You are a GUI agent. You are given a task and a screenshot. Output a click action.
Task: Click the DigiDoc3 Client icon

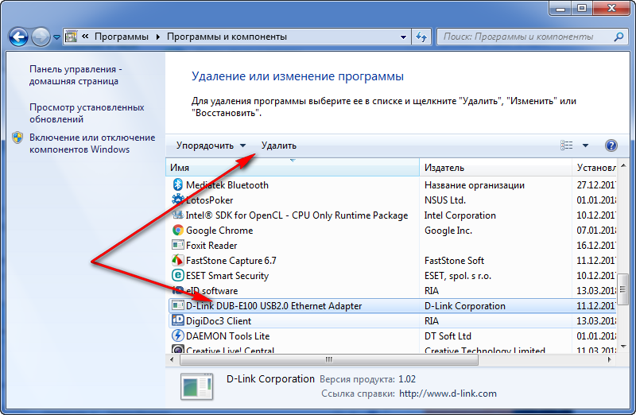(x=177, y=320)
